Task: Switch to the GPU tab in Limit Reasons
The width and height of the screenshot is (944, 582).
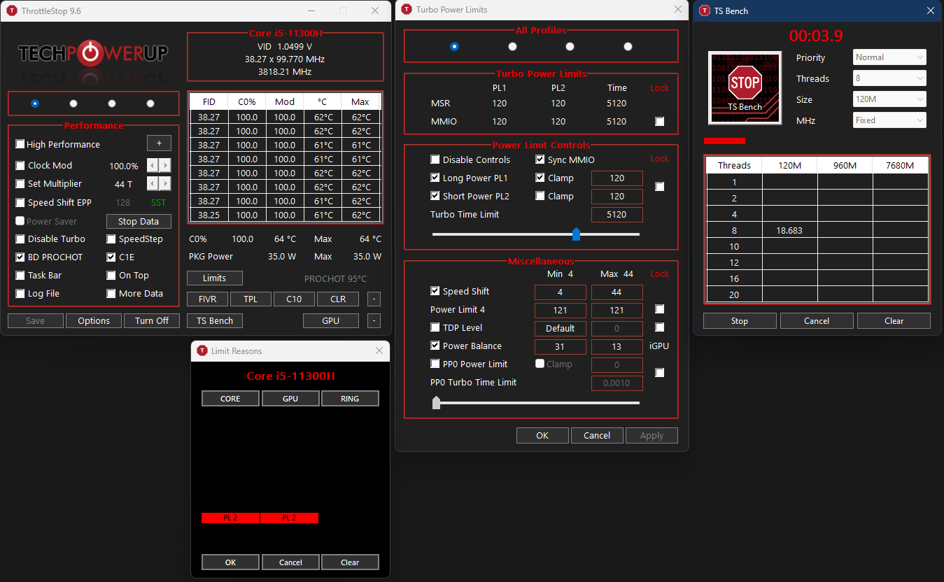Action: pos(290,398)
